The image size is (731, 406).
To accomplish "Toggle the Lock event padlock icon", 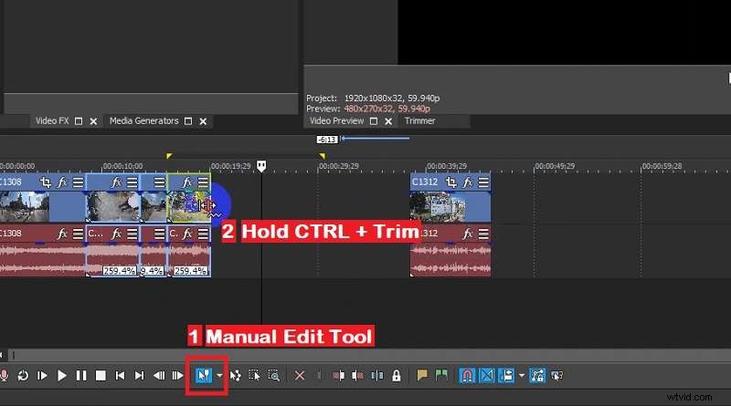I will (397, 375).
